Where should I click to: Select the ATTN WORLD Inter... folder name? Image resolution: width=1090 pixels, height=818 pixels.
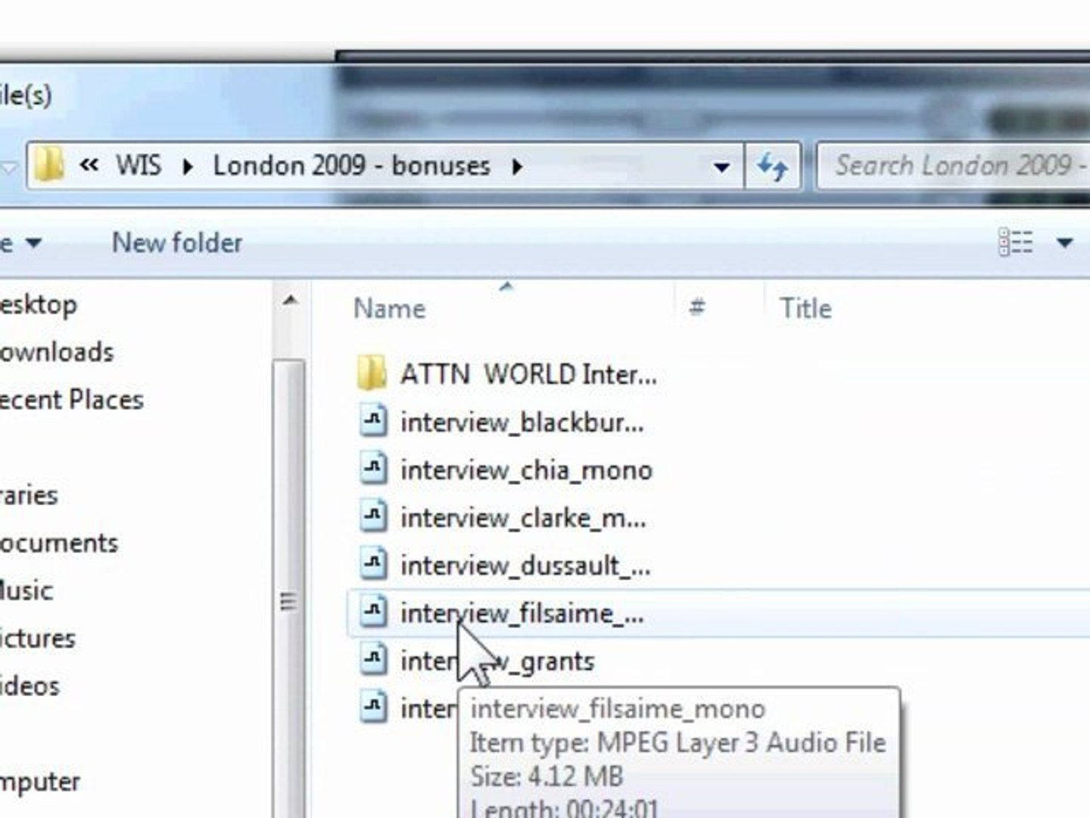(x=528, y=374)
